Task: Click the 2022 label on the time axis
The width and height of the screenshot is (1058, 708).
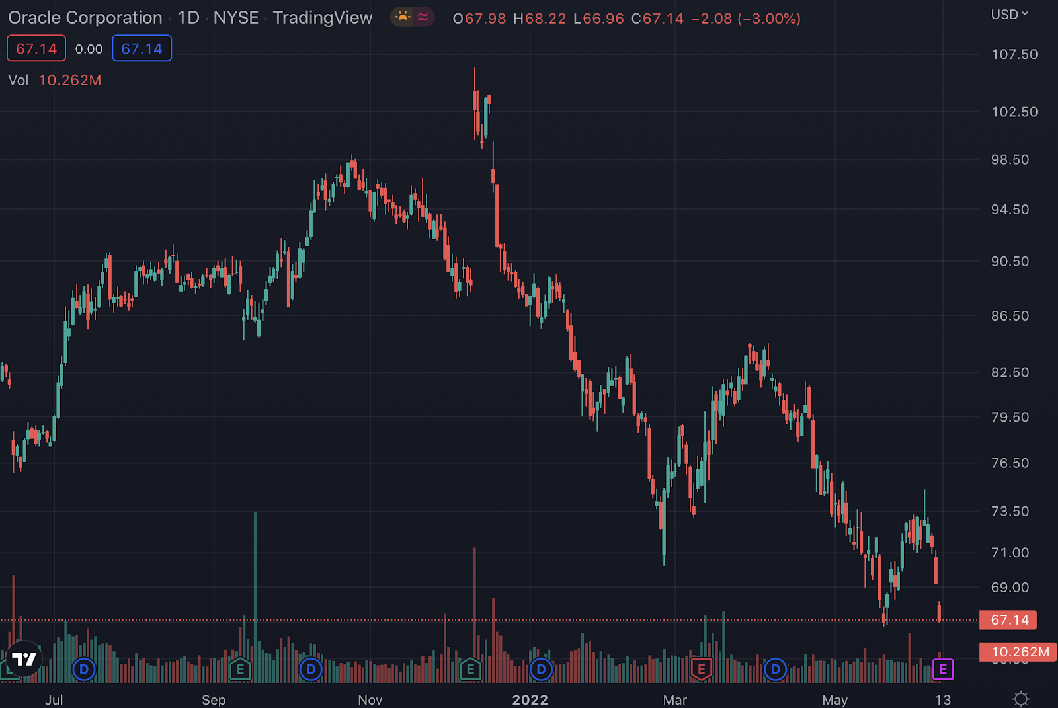Action: point(530,699)
